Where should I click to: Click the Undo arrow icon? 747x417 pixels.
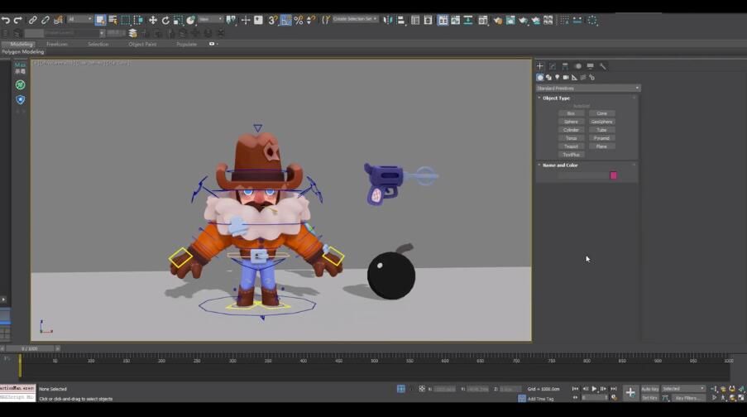click(5, 20)
